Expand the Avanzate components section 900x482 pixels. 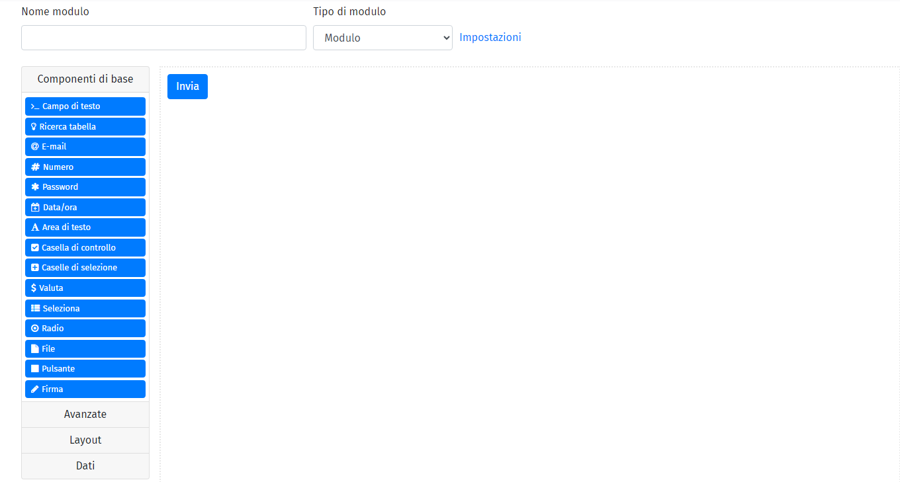(85, 414)
